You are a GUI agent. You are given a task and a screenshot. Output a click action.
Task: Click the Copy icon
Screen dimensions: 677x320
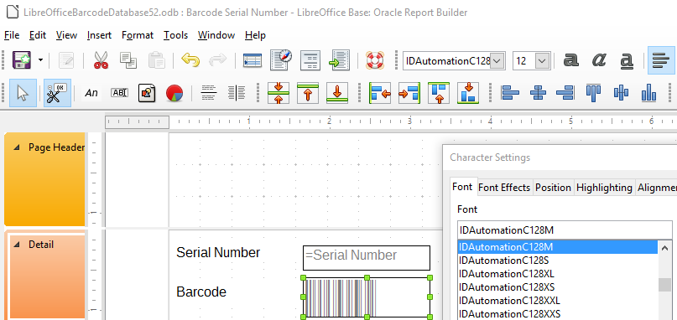128,60
